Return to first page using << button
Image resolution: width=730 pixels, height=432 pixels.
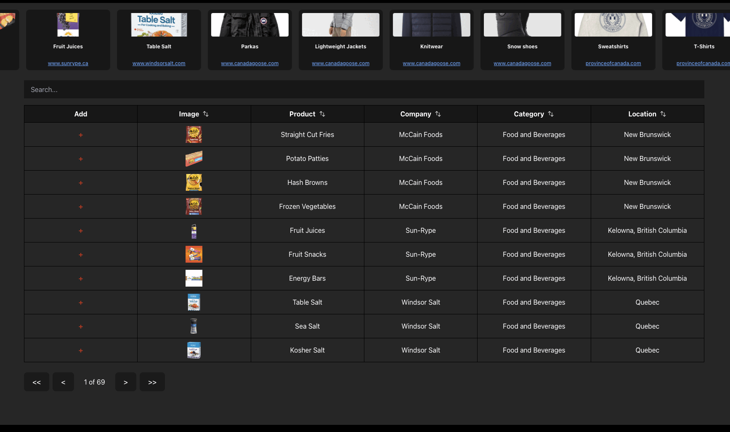tap(37, 382)
